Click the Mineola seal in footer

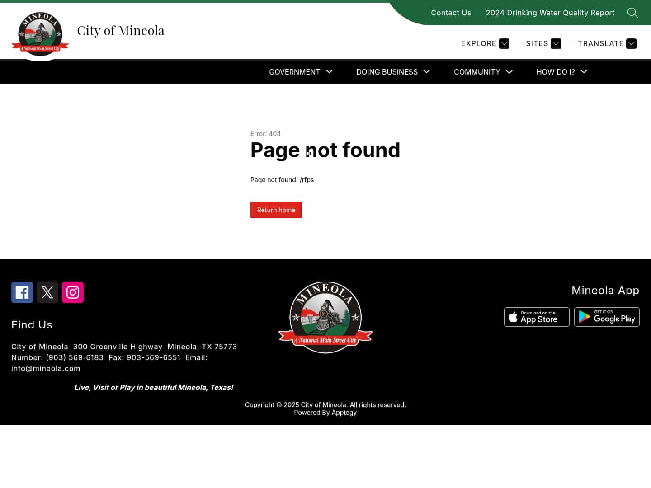(325, 317)
